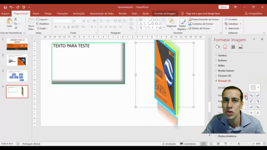Click the Entrar sign-in button

coord(224,7)
